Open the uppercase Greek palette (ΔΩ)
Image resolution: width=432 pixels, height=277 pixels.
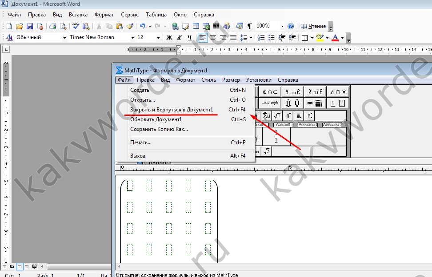pyautogui.click(x=338, y=92)
